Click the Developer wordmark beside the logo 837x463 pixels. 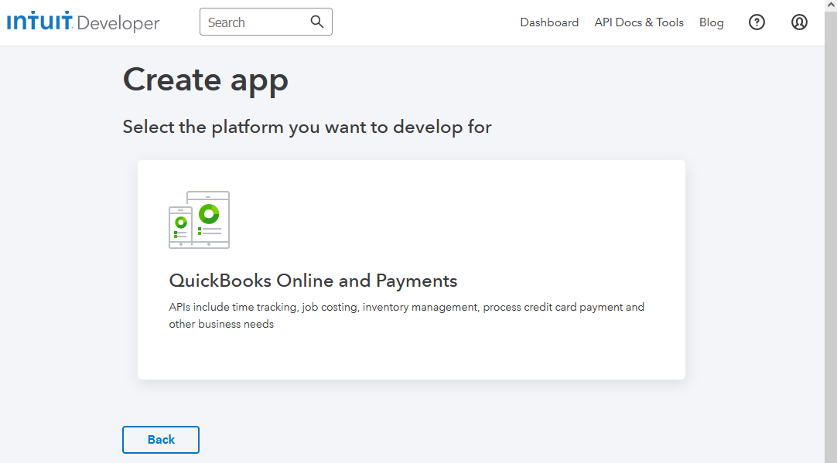pos(118,23)
